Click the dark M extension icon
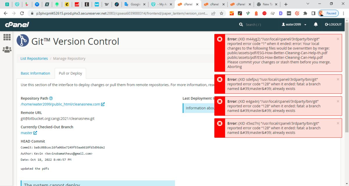The image size is (349, 186). [289, 13]
